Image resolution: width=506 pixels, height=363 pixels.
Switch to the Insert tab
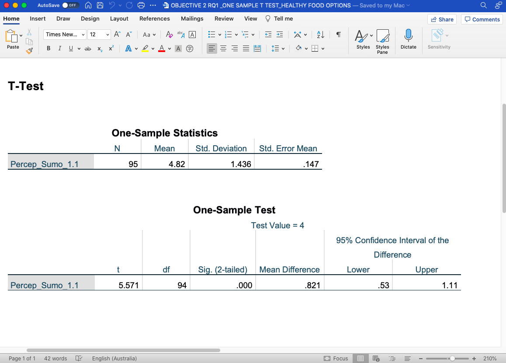[x=38, y=18]
